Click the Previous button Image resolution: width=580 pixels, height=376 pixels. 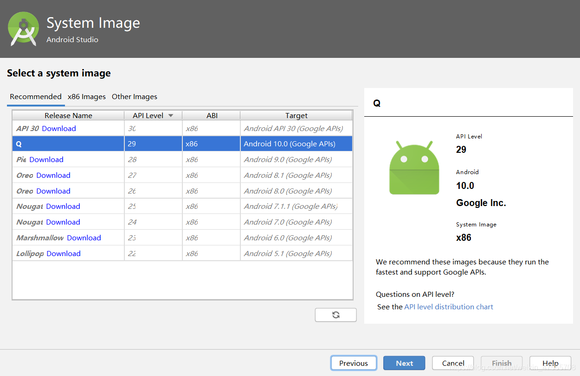click(x=354, y=363)
